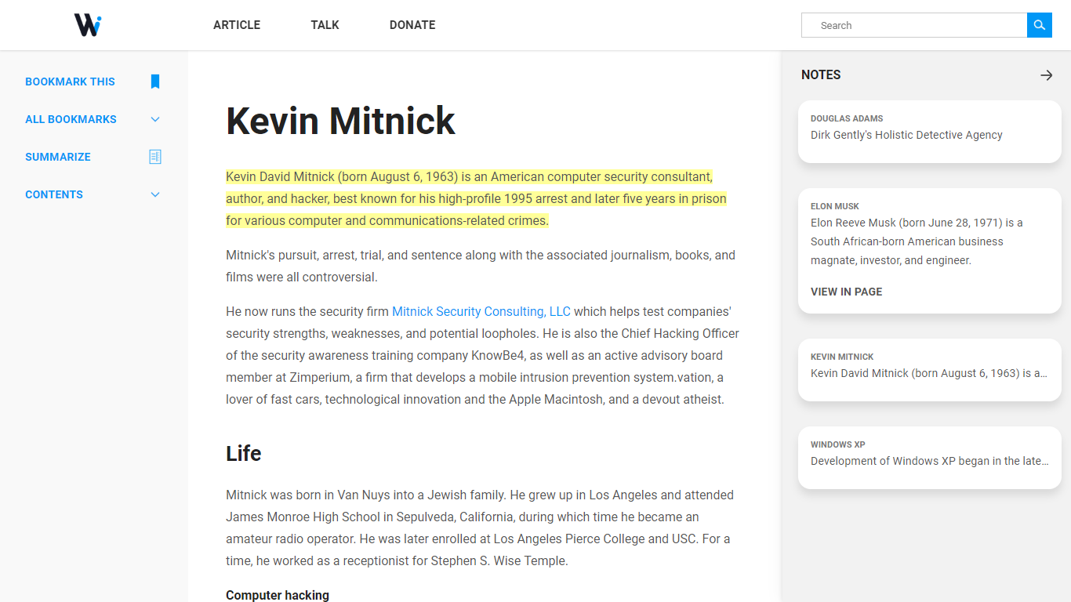This screenshot has height=602, width=1071.
Task: Collapse Notes panel with arrow icon
Action: pos(1046,75)
